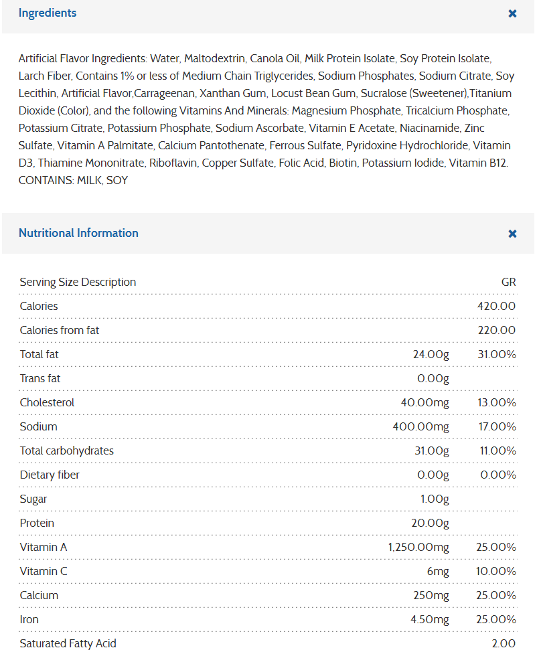Image resolution: width=537 pixels, height=652 pixels.
Task: Click the Nutritional Information heading
Action: (x=78, y=233)
